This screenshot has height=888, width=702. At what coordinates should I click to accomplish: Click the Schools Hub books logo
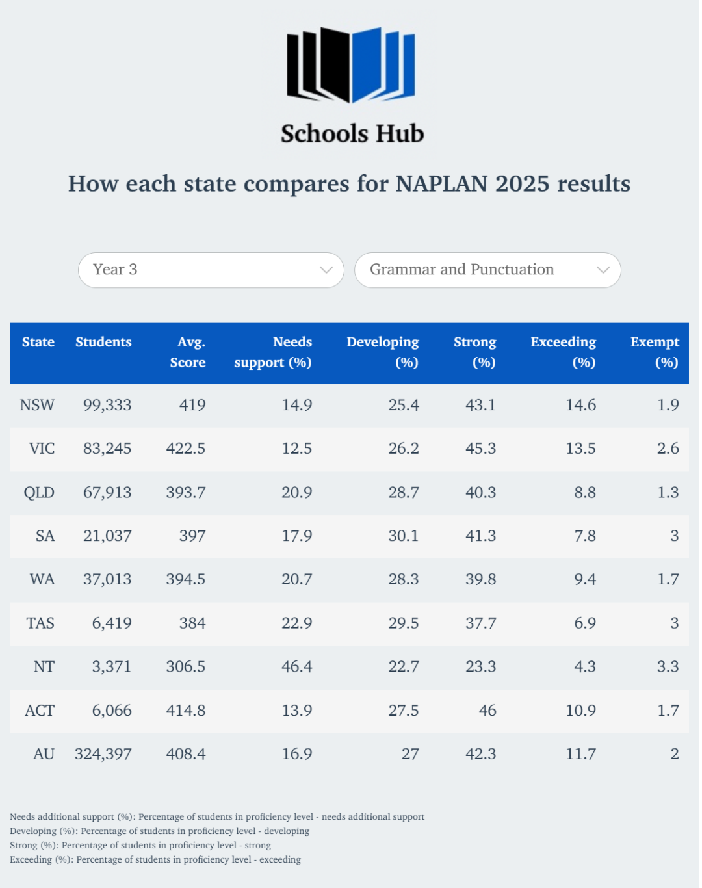[351, 65]
